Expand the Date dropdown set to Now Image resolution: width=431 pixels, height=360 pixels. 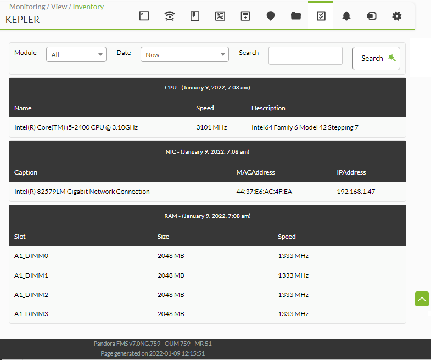click(184, 54)
